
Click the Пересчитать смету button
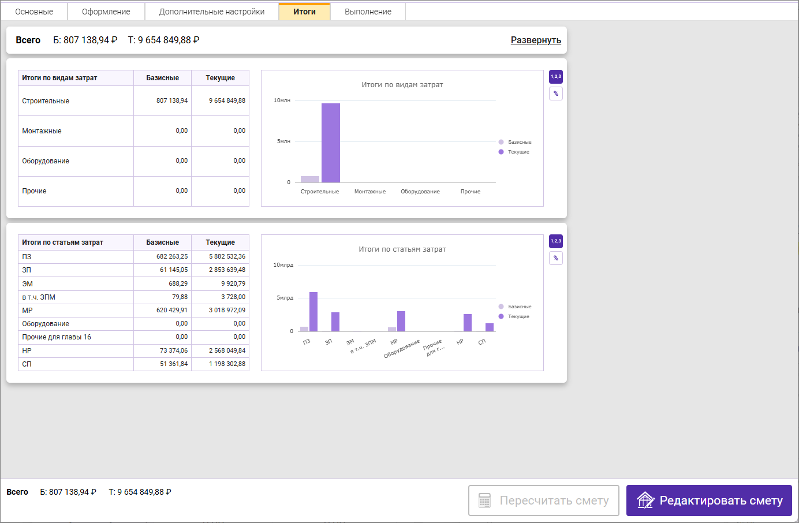(544, 500)
